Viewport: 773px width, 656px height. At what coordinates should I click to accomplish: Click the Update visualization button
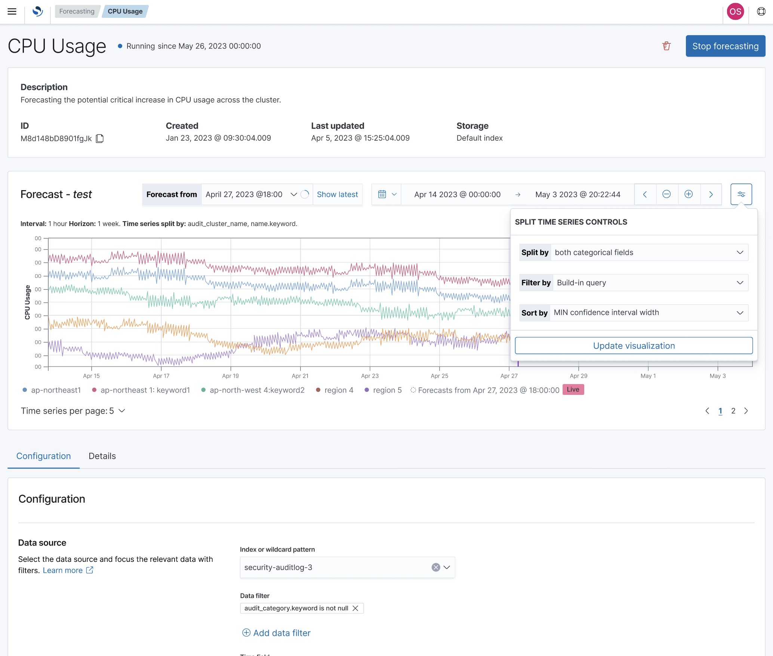pyautogui.click(x=634, y=346)
